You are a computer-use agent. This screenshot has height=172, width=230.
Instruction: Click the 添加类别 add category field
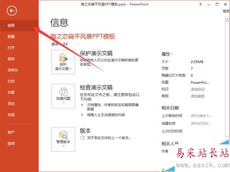tap(197, 96)
